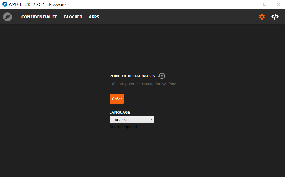Click the restauration système description text
The width and height of the screenshot is (285, 177).
click(143, 84)
